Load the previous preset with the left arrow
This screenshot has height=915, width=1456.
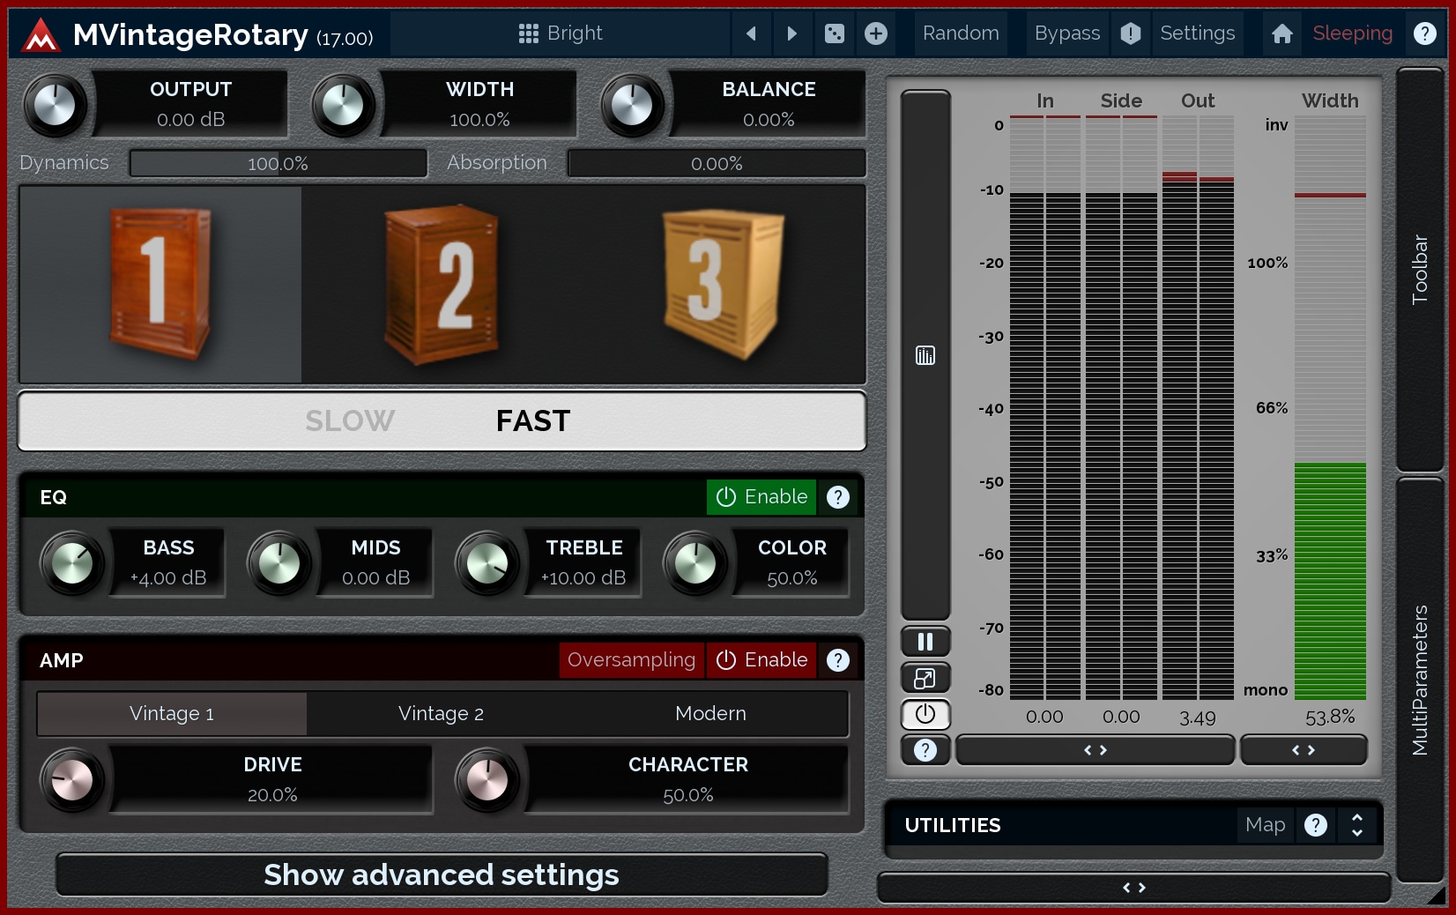(x=751, y=33)
